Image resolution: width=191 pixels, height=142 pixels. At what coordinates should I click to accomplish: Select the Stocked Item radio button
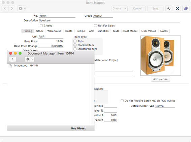[x=75, y=45]
